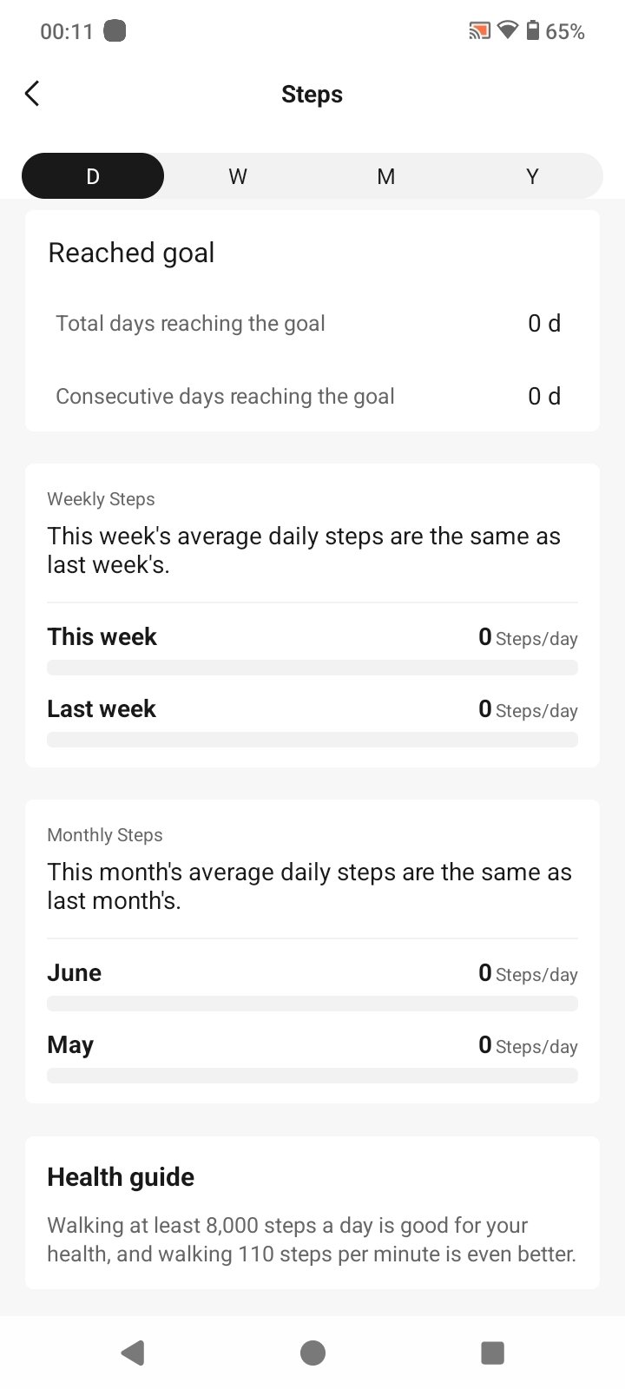Tap the This week progress bar

(x=312, y=668)
